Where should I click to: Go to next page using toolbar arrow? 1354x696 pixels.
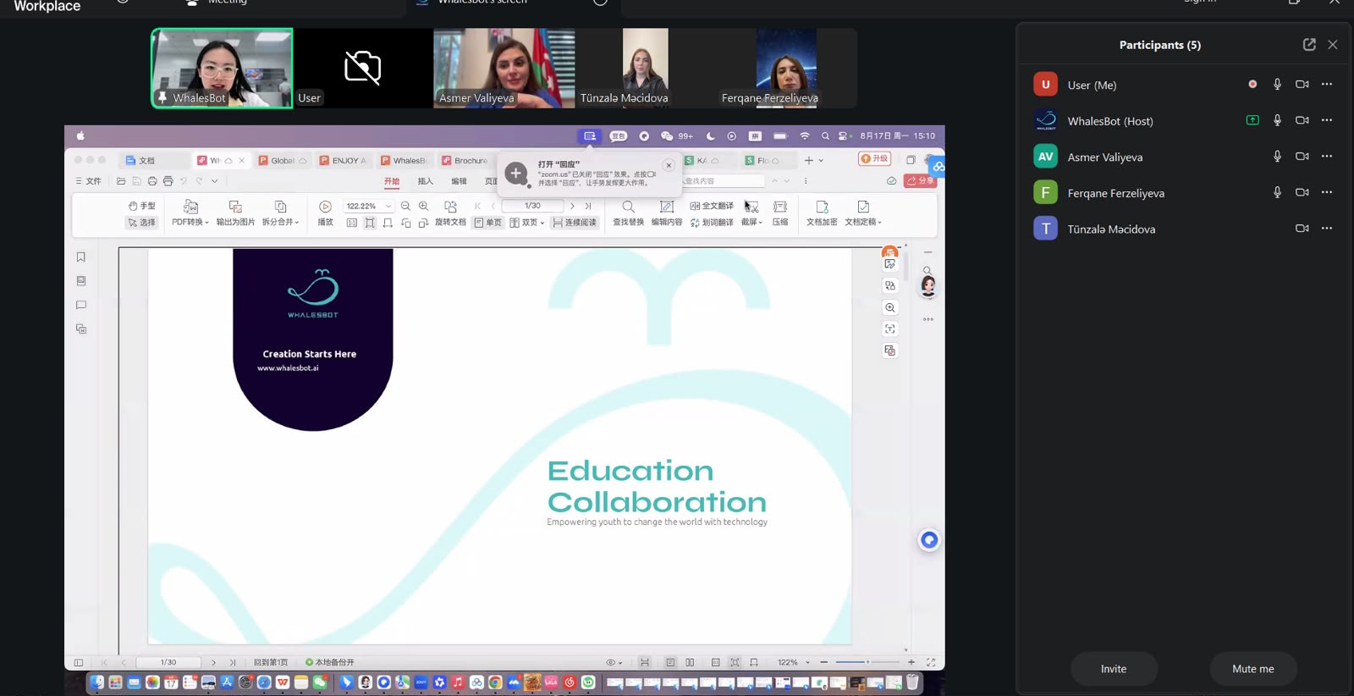(573, 206)
